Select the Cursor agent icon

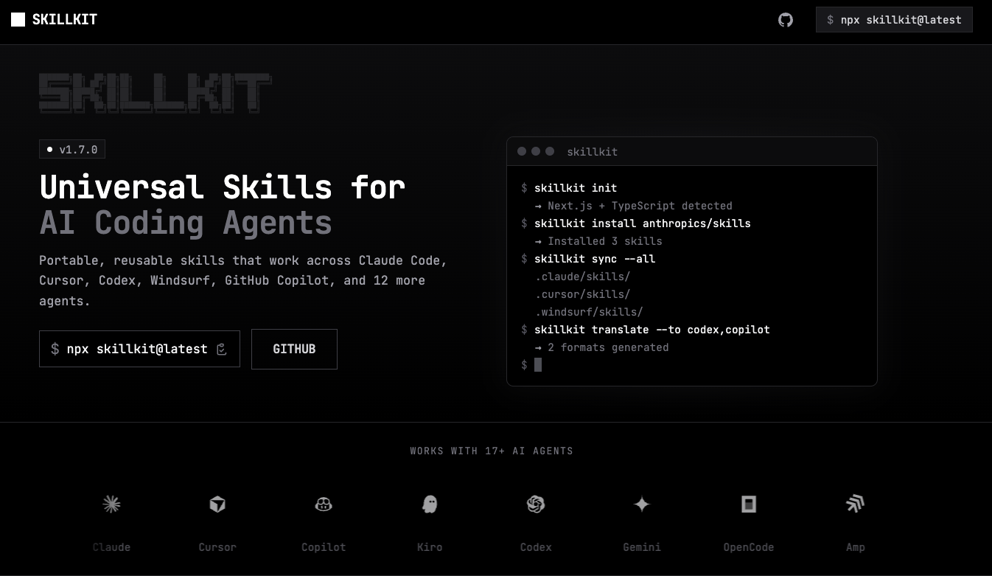tap(217, 504)
